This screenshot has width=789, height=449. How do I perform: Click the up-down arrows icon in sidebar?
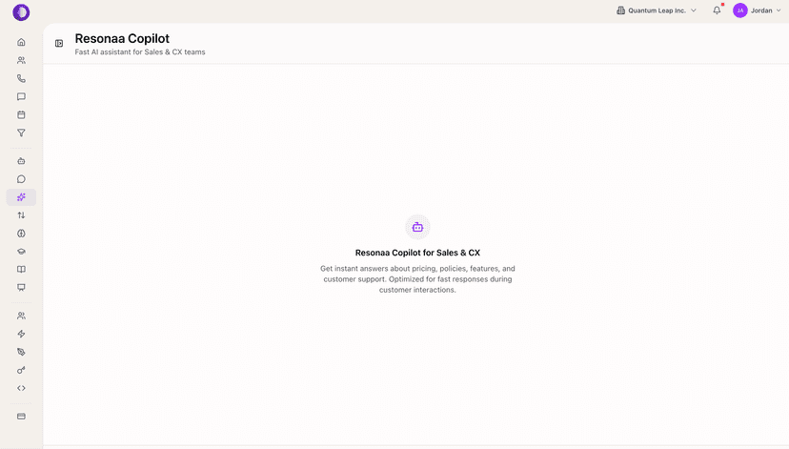(x=21, y=215)
